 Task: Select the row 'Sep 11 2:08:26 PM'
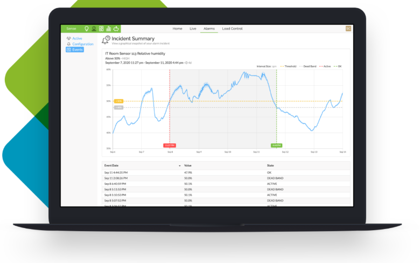[226, 178]
